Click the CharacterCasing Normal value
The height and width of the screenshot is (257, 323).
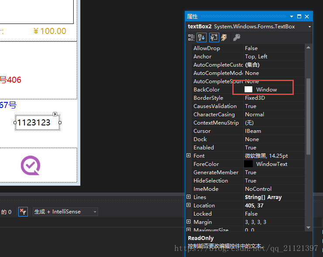coord(255,115)
